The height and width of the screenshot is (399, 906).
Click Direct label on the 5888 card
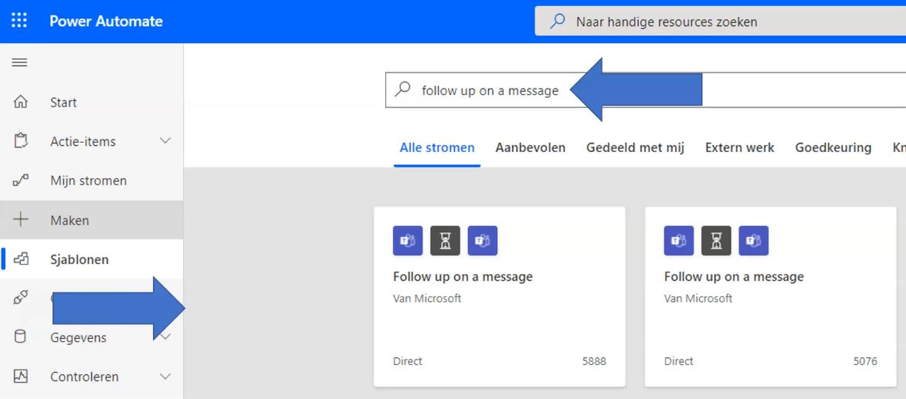tap(407, 361)
